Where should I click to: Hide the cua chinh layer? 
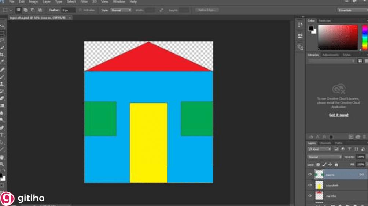(x=310, y=185)
